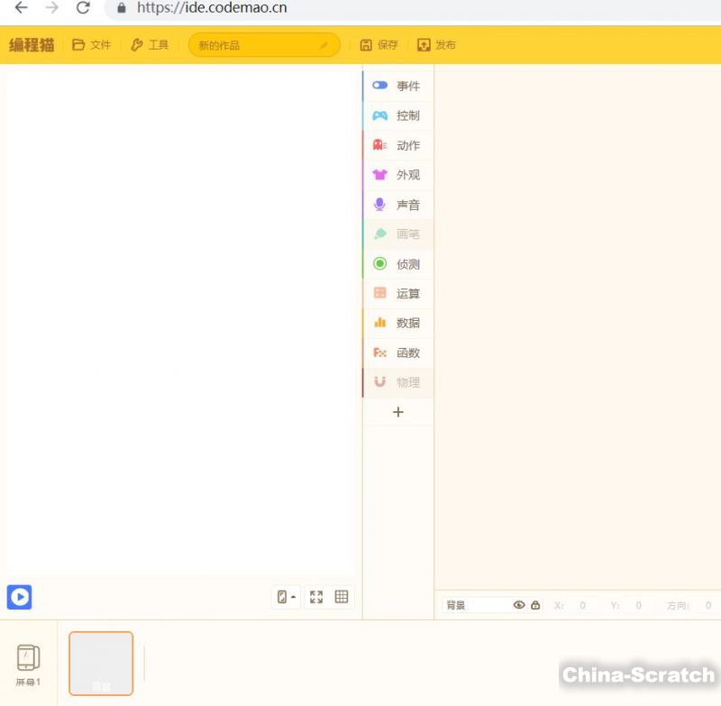Open the 动作 motion block category

tap(397, 145)
